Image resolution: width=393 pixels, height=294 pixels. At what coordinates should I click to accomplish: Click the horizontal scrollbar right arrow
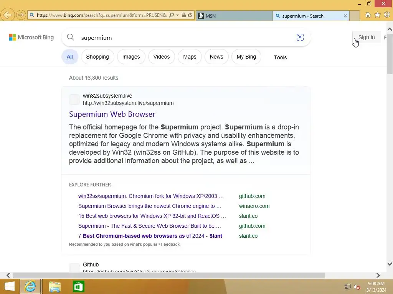[378, 275]
